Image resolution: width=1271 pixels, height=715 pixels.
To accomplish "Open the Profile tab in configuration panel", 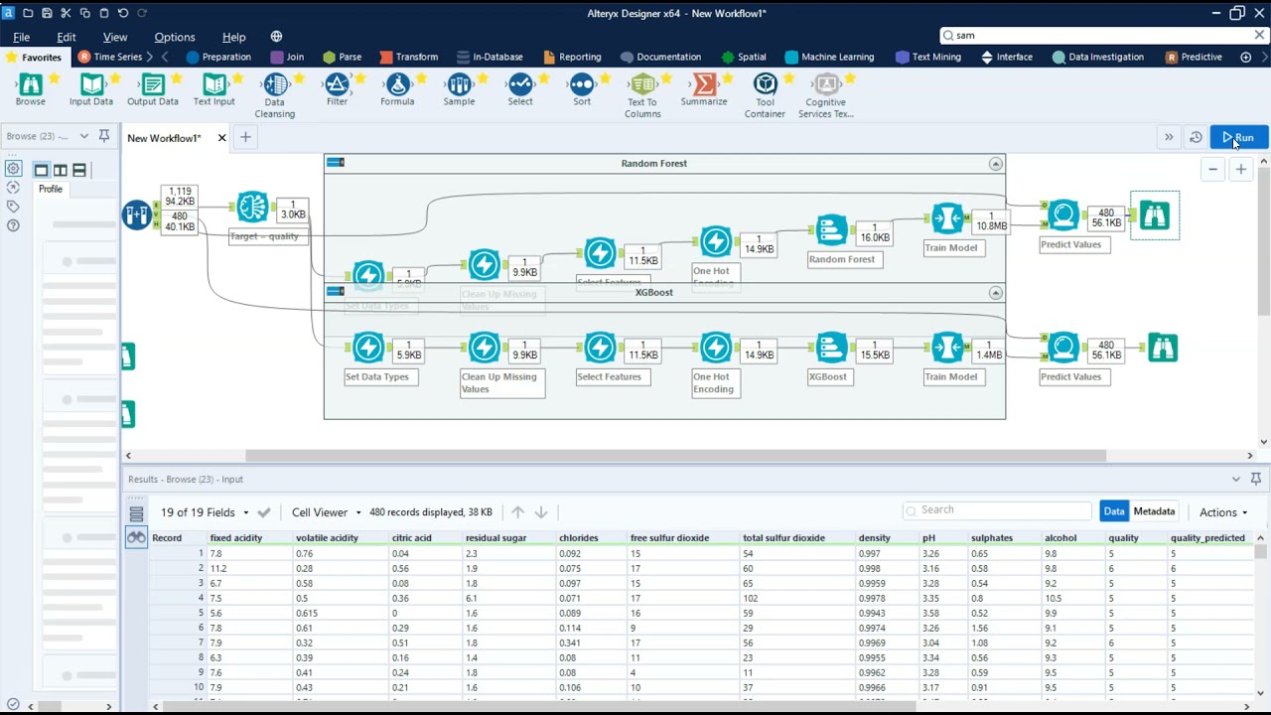I will click(51, 189).
